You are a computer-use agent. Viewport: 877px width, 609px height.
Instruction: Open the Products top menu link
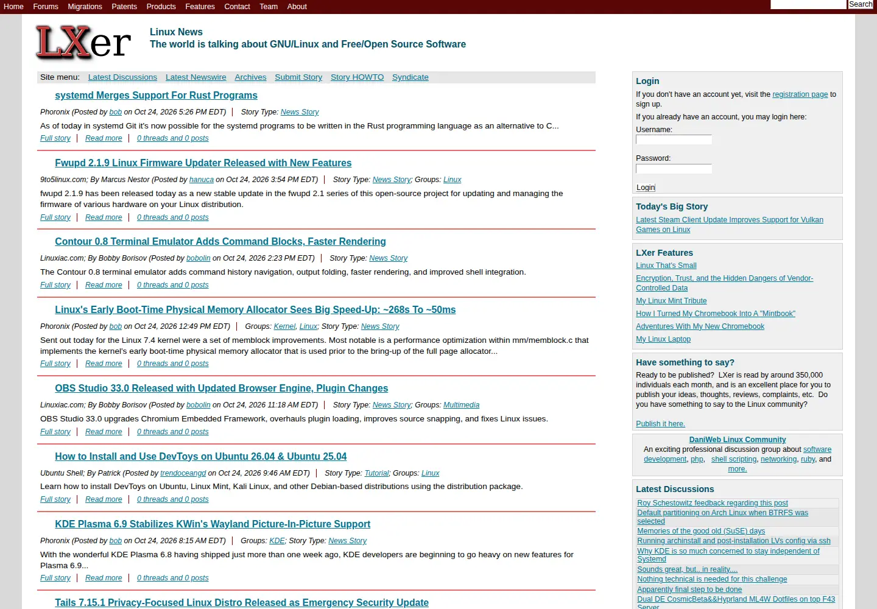161,7
